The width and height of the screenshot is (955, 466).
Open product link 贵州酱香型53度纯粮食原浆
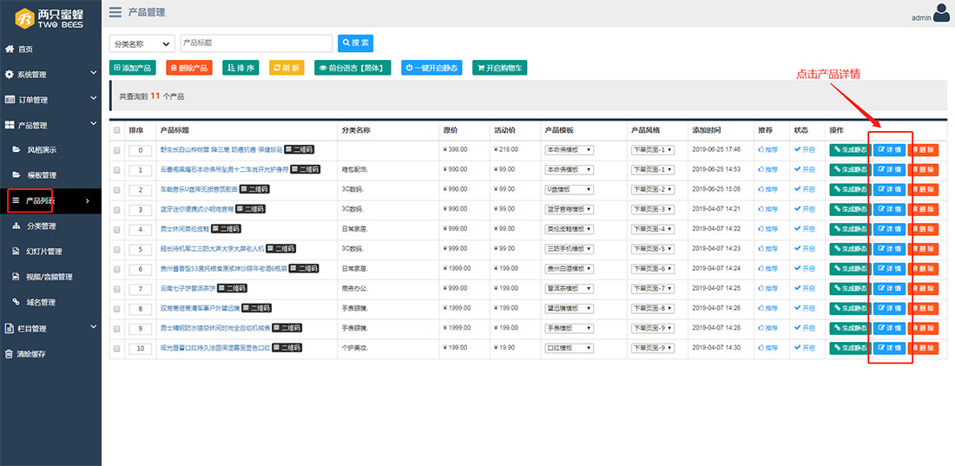pyautogui.click(x=223, y=269)
